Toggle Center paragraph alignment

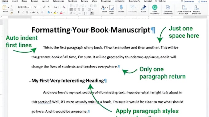75,9
